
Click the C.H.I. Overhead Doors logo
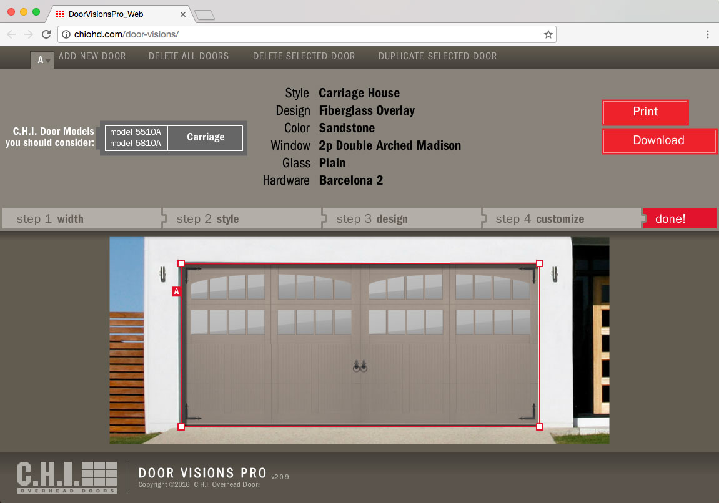click(67, 477)
